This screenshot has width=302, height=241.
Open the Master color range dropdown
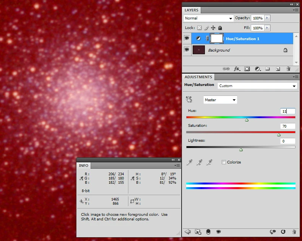click(220, 100)
